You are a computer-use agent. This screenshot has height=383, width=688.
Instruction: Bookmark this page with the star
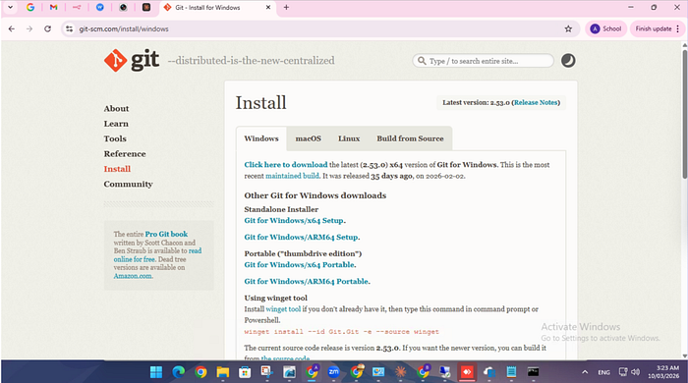click(568, 28)
